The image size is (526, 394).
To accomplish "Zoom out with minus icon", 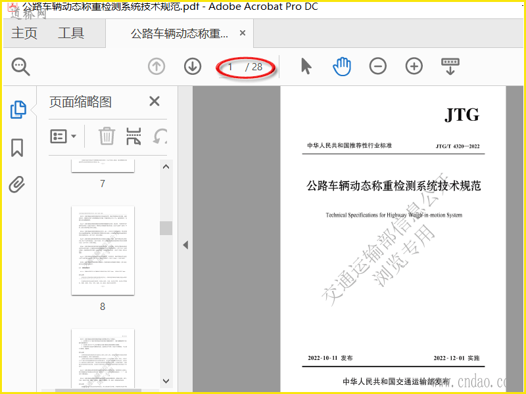I will pos(377,66).
